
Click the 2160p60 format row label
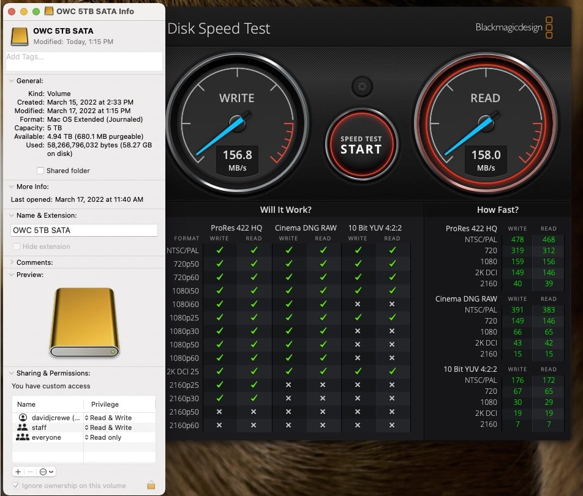(x=184, y=426)
